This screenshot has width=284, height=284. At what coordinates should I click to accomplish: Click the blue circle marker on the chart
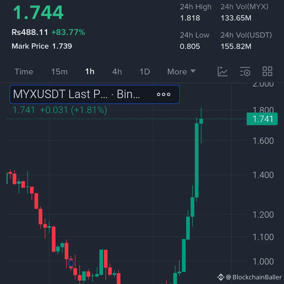(71, 263)
